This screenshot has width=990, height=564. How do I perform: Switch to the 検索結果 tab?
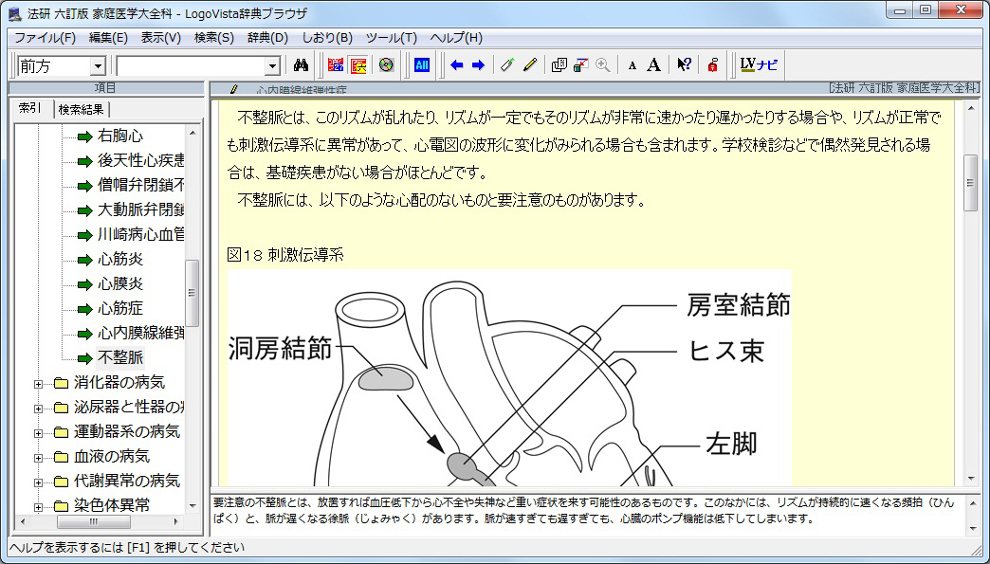click(82, 109)
